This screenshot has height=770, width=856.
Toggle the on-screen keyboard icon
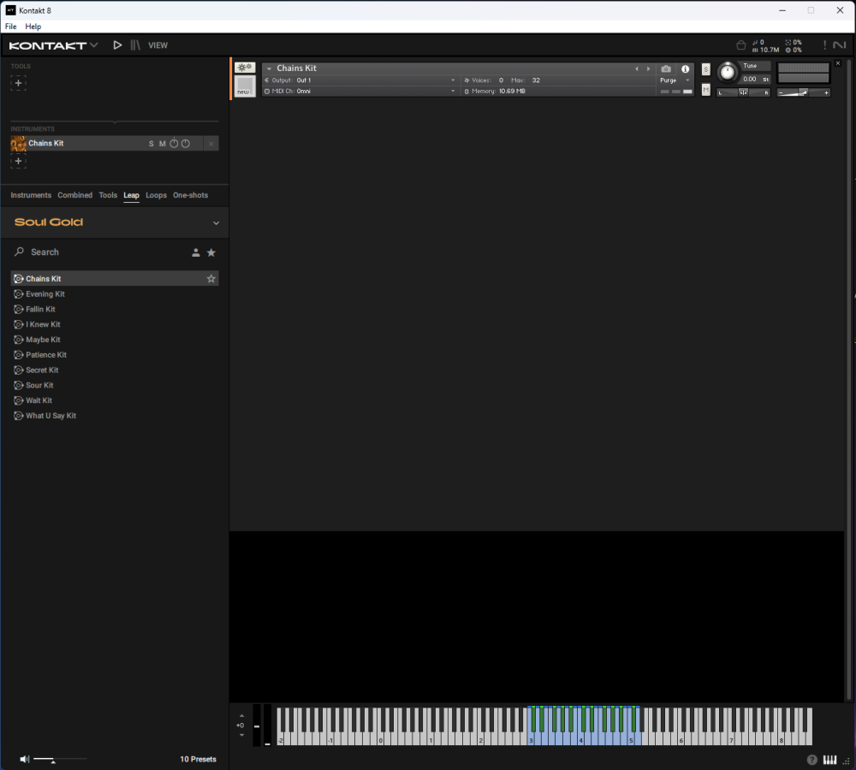[829, 760]
